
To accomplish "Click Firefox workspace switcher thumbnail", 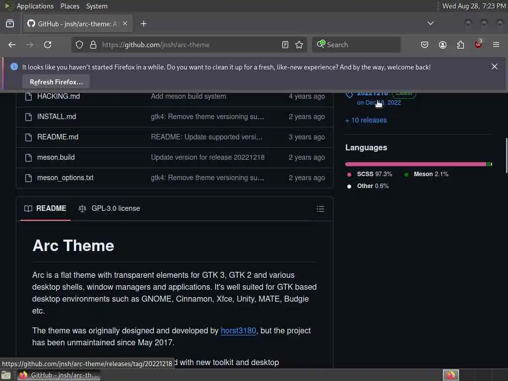I will [x=451, y=375].
